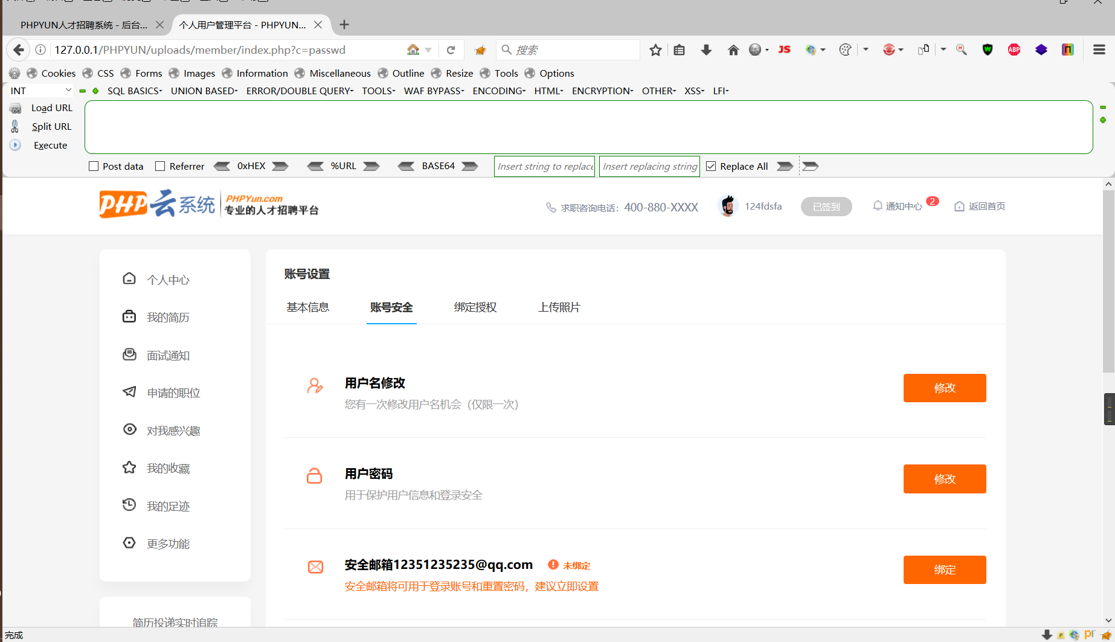Viewport: 1115px width, 642px height.
Task: Open the Firefox hamburger menu
Action: point(1099,50)
